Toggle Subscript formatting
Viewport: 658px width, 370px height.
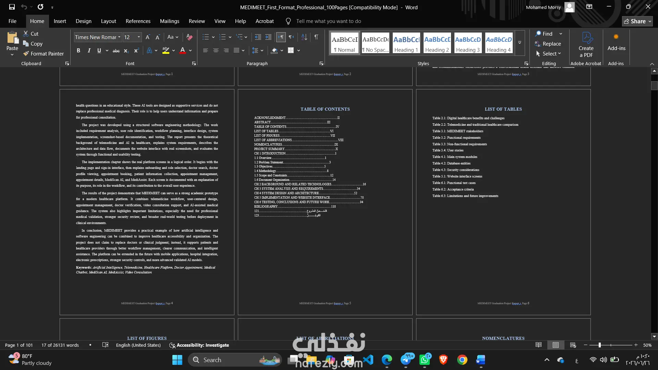click(x=126, y=51)
